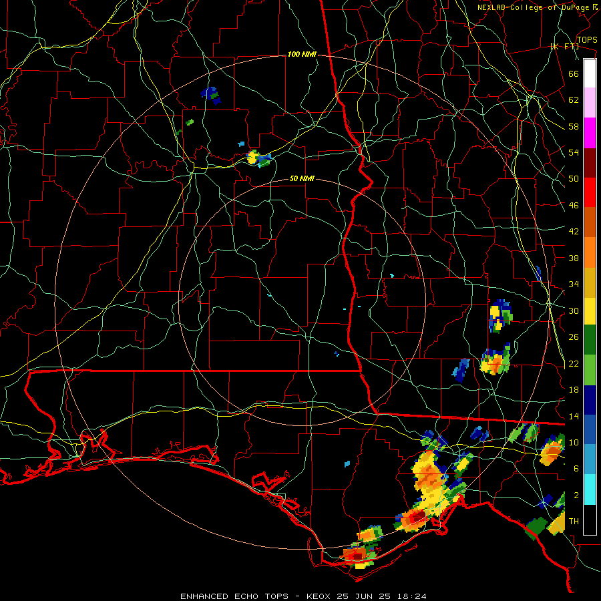Click the 46 legend value
Image resolution: width=601 pixels, height=601 pixels.
point(574,206)
